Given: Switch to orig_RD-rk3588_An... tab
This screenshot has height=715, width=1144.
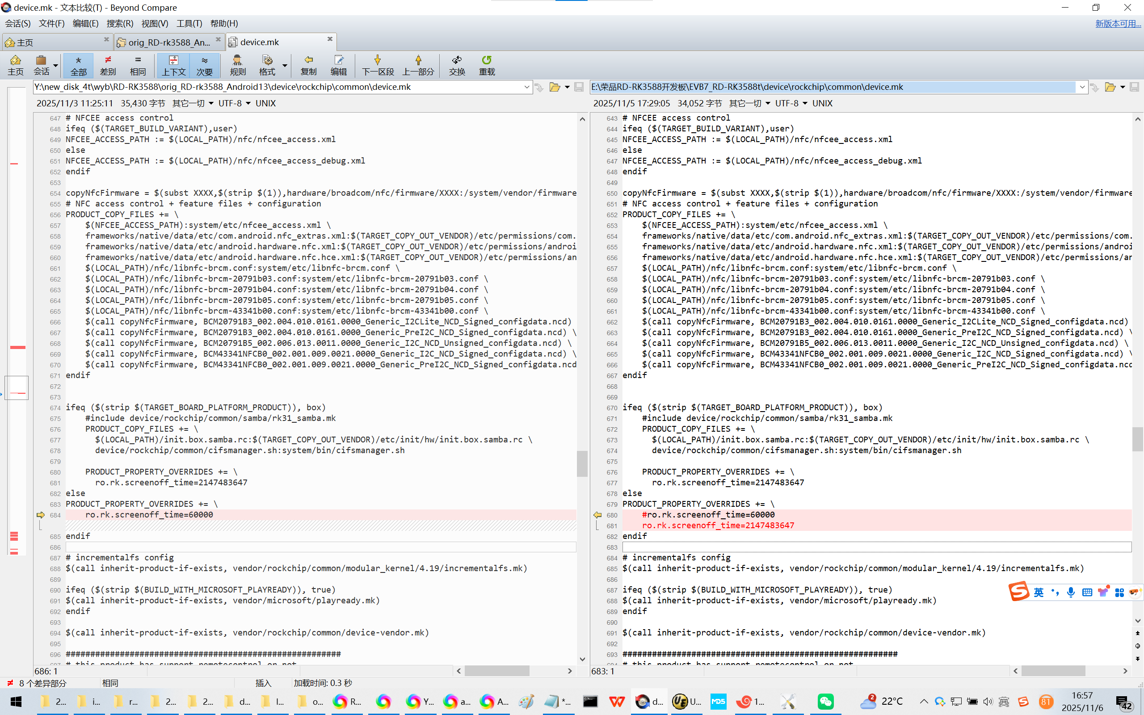Looking at the screenshot, I should pos(168,42).
